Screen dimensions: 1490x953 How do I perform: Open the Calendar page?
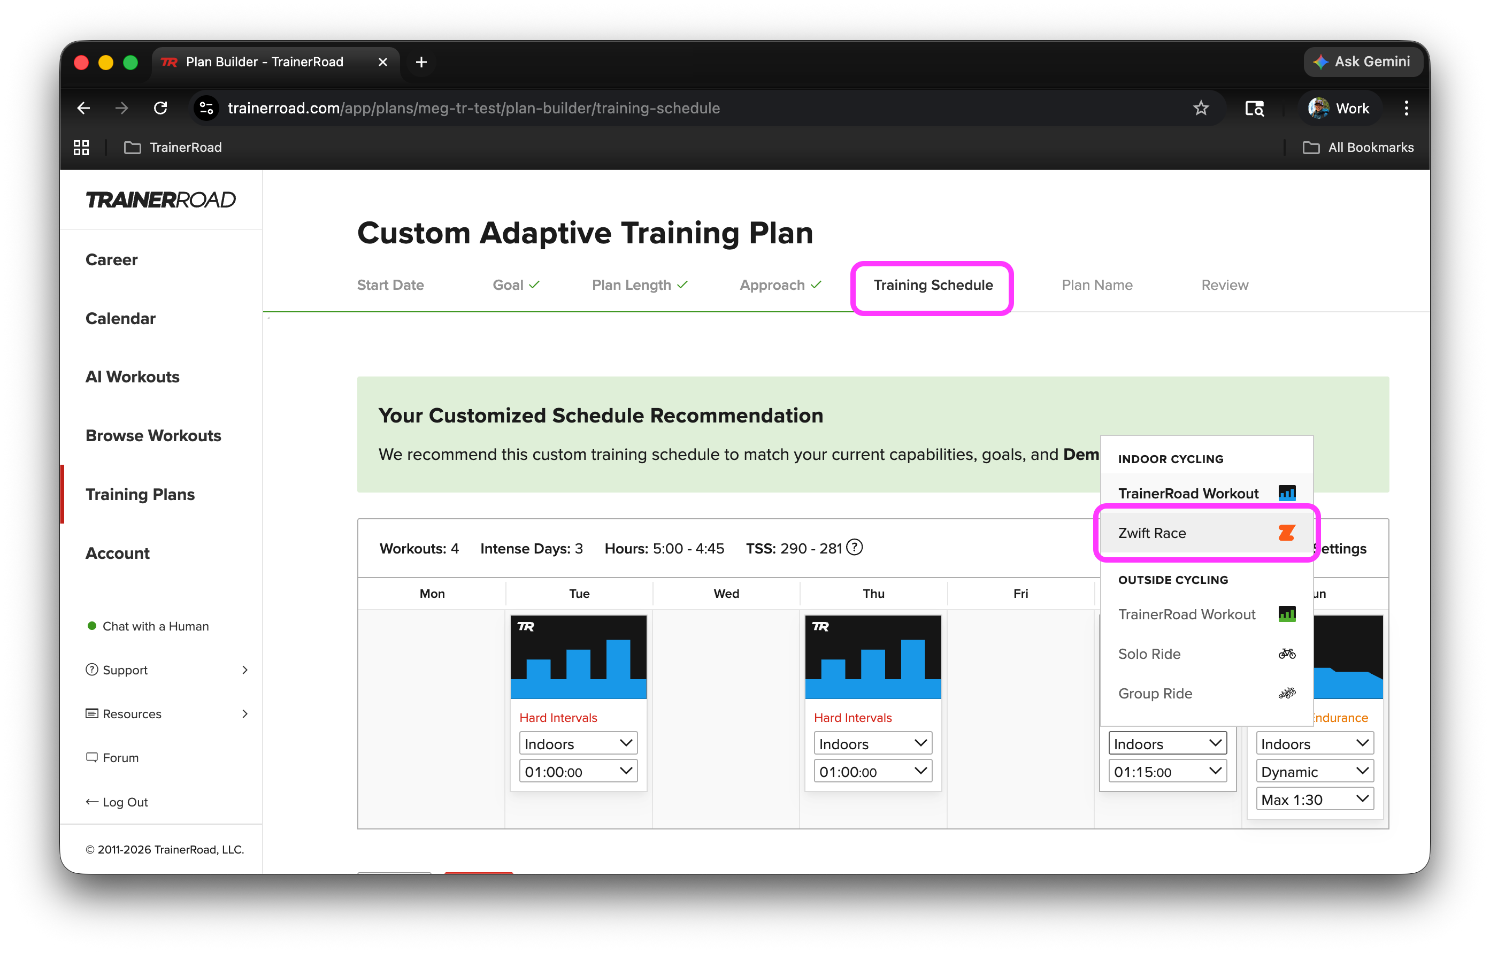tap(121, 319)
